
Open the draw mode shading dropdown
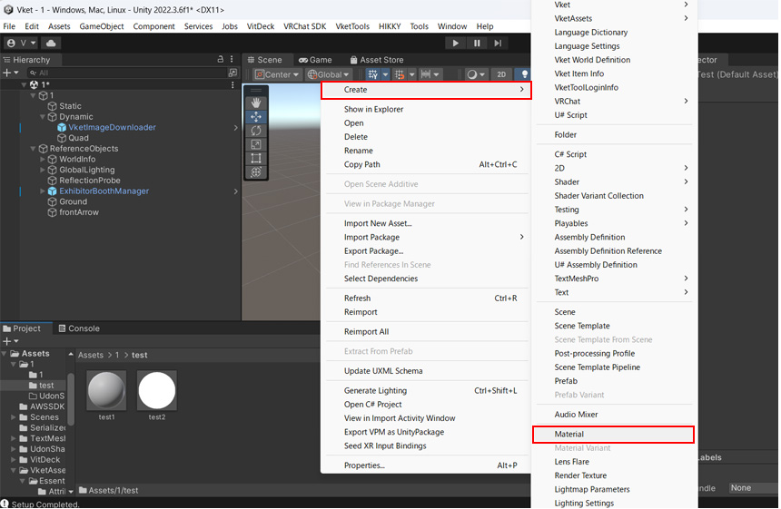pos(476,74)
